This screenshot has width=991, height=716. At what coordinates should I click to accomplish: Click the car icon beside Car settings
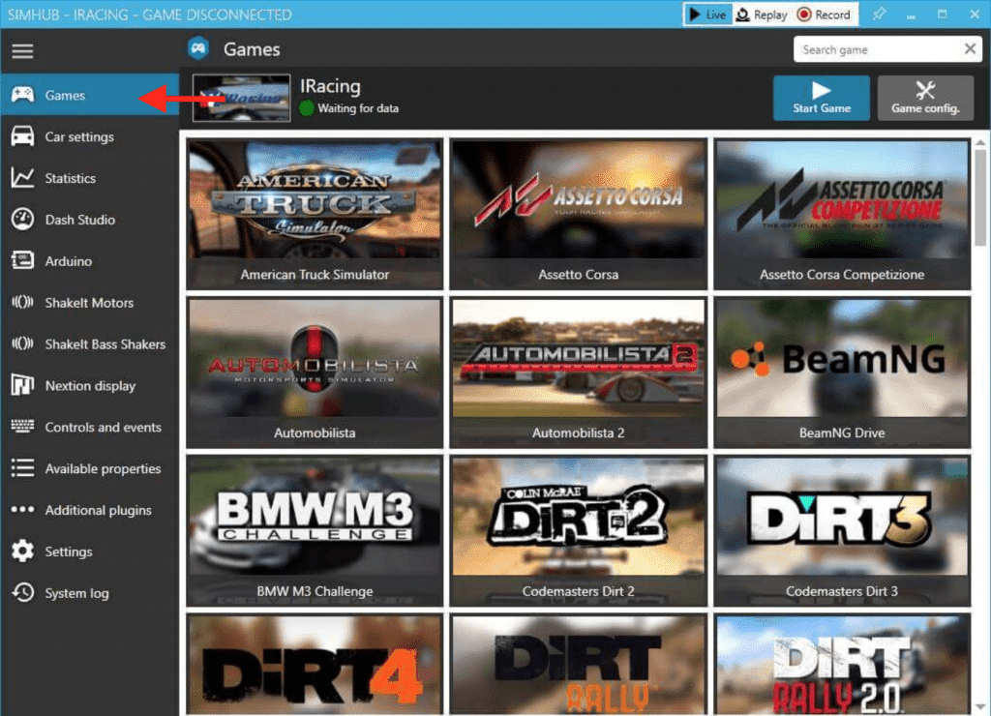[22, 136]
